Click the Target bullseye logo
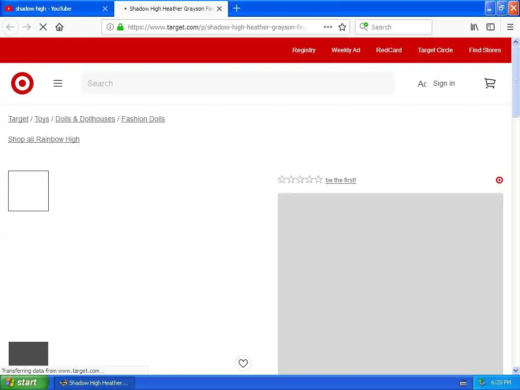 22,83
